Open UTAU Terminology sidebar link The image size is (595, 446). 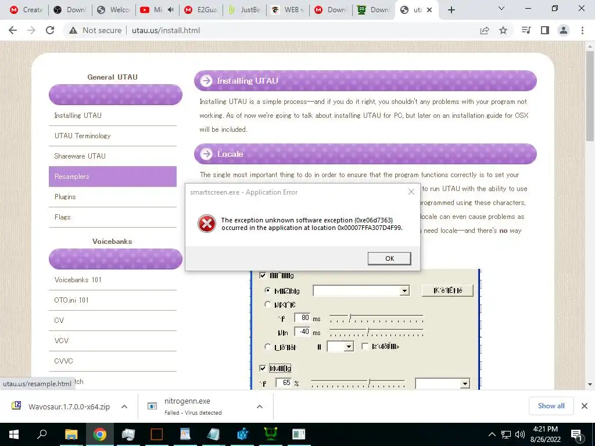[113, 136]
